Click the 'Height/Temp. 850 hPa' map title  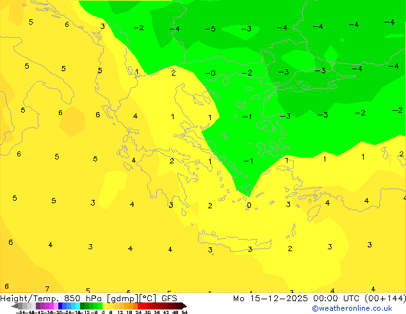tap(51, 299)
